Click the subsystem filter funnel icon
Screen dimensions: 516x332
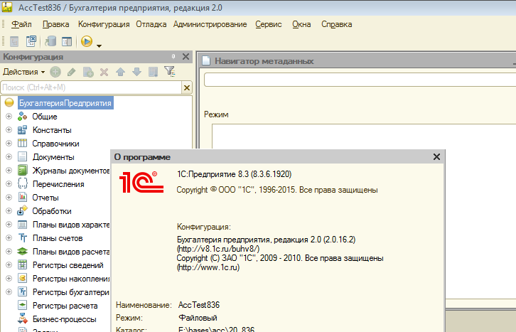[169, 71]
